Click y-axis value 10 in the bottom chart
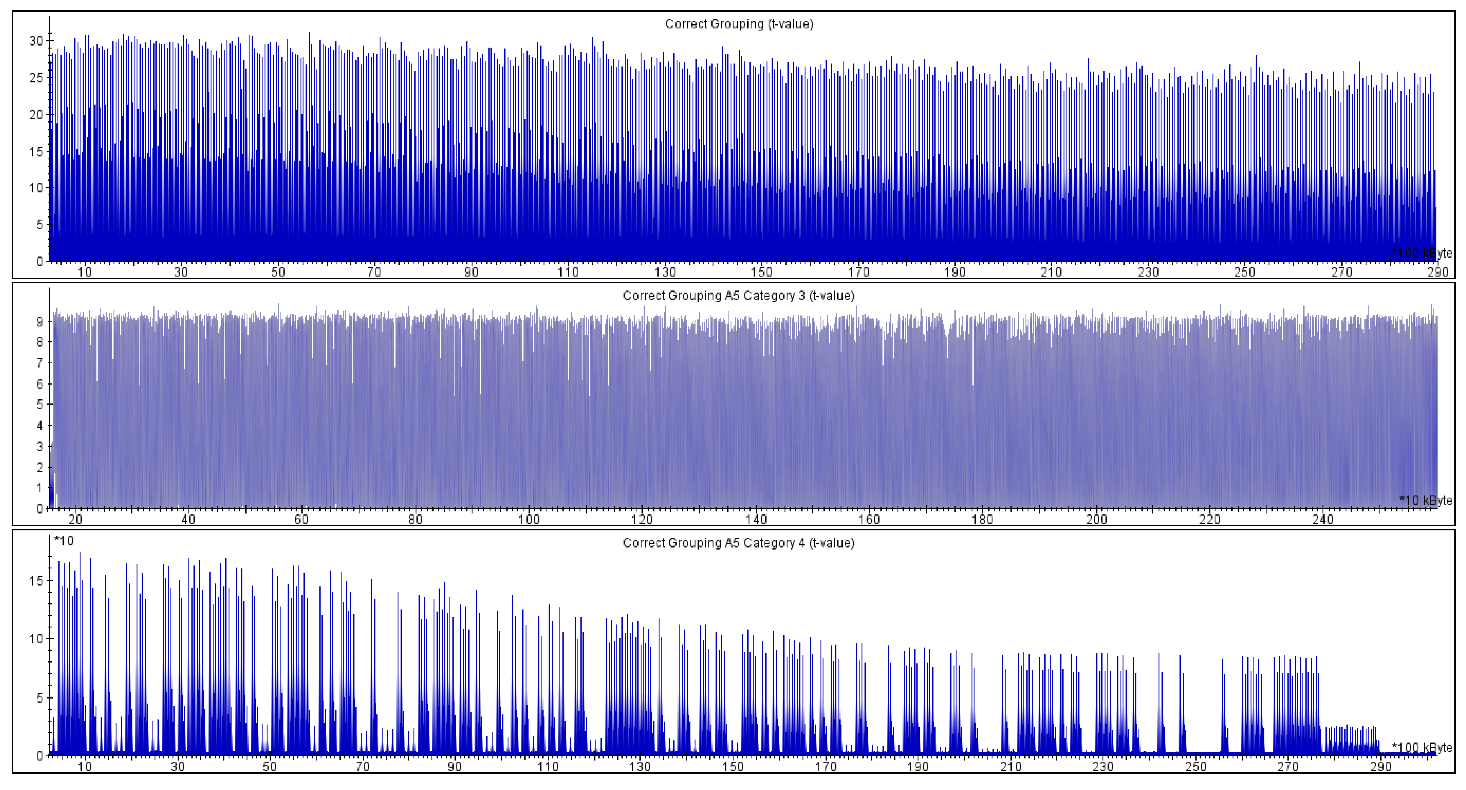The width and height of the screenshot is (1466, 790). [x=36, y=639]
